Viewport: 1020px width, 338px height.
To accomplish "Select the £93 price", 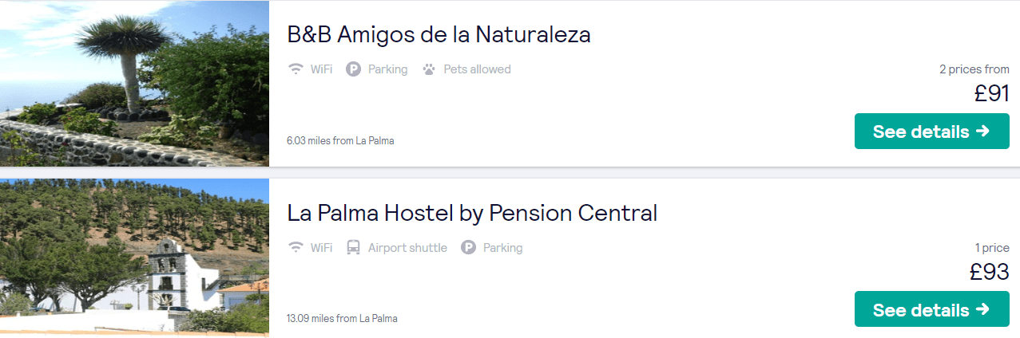I will (x=990, y=272).
